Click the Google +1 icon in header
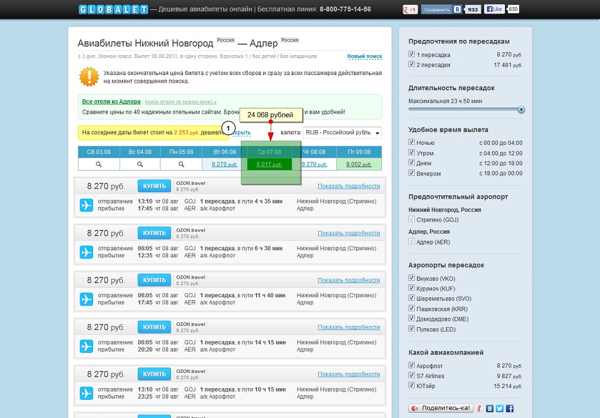 [x=410, y=9]
